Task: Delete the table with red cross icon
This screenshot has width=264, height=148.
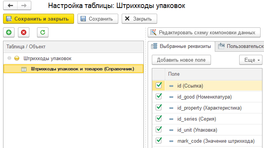Action: pos(24,32)
